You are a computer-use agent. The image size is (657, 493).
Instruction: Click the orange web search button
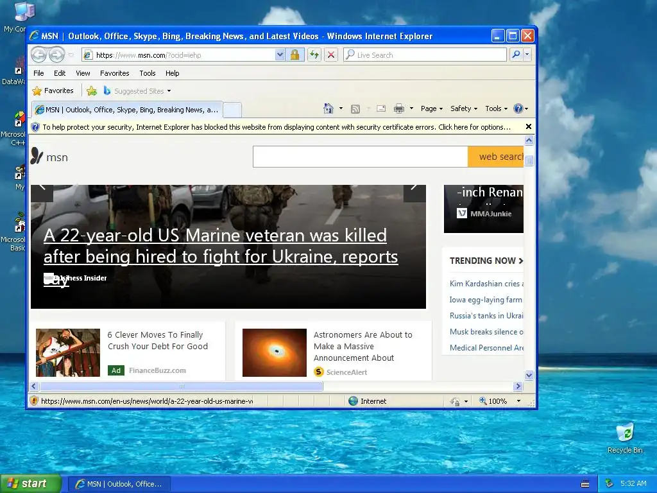click(x=496, y=157)
